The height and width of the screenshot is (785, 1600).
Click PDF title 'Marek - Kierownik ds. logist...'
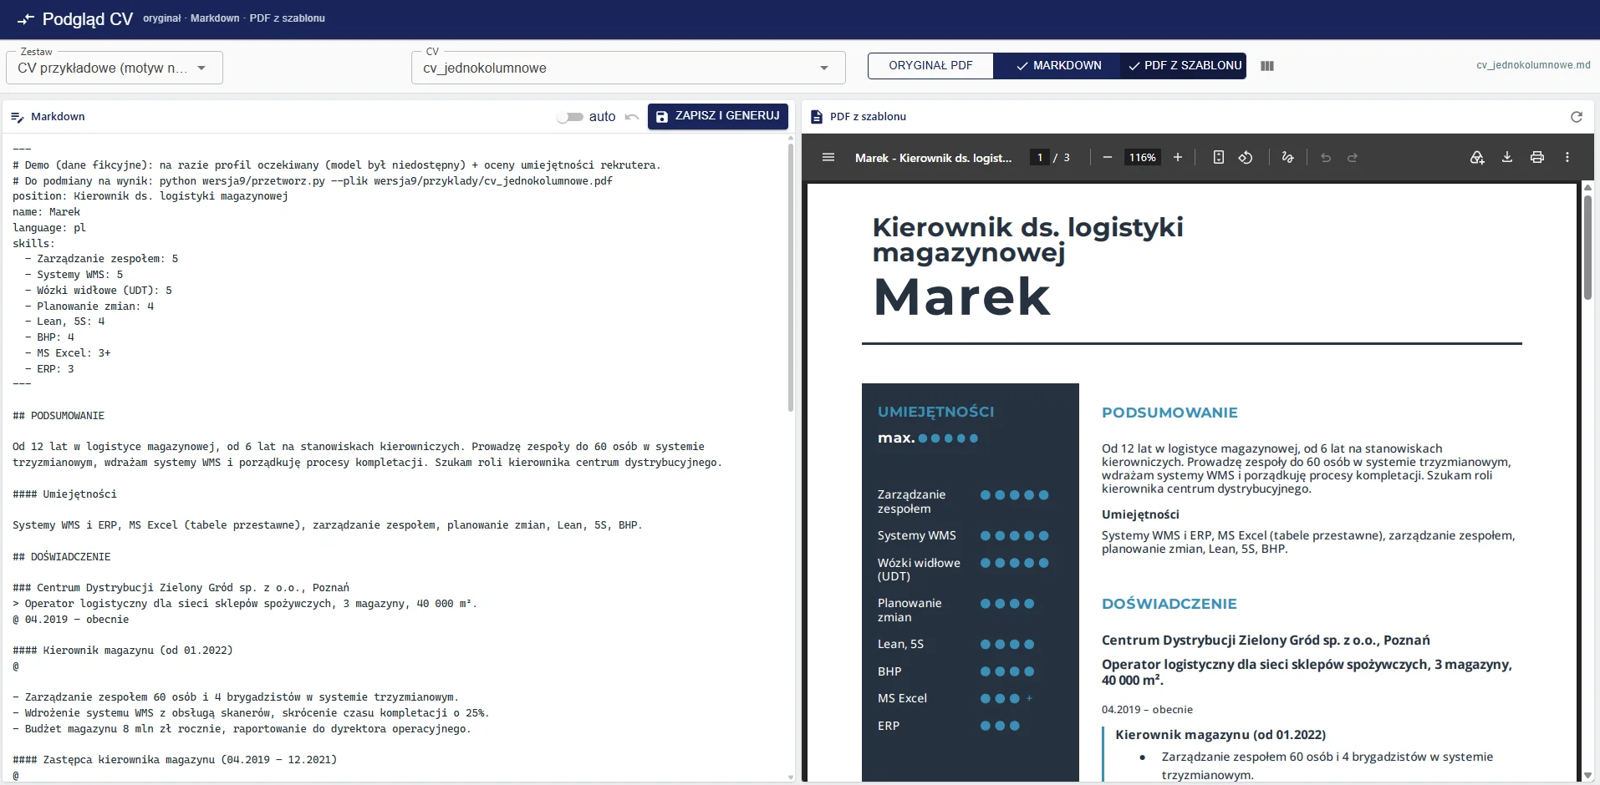pos(933,157)
